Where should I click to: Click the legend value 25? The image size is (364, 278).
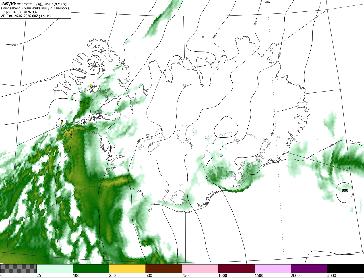point(38,275)
